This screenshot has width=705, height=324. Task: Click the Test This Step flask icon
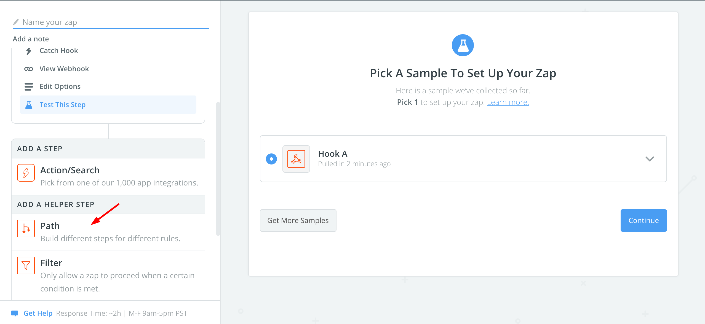29,105
